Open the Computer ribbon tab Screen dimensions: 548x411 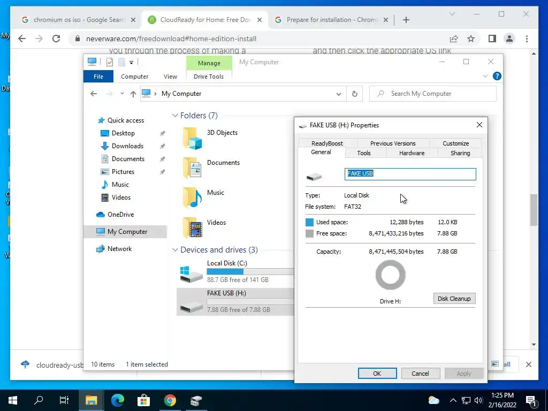[134, 77]
